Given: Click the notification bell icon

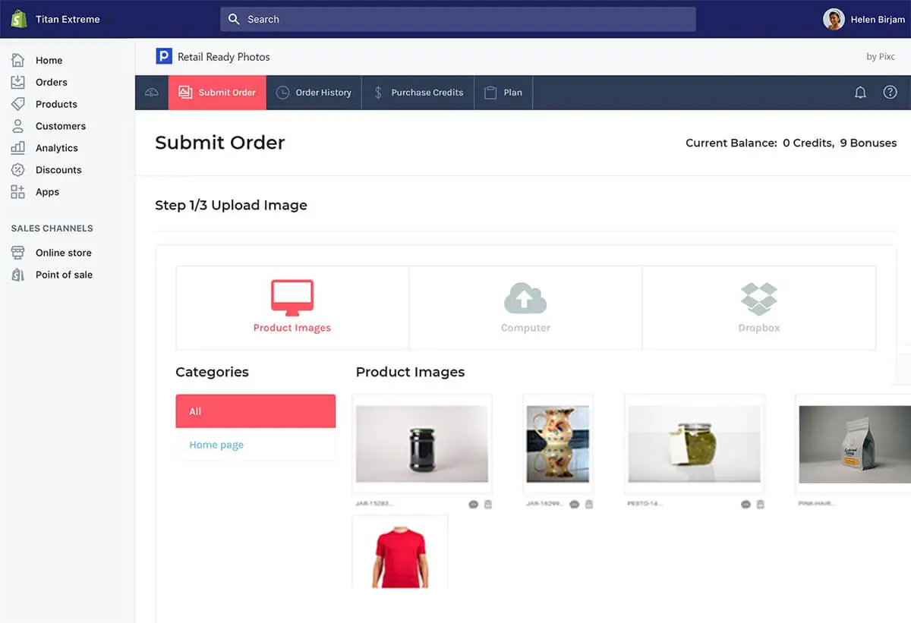Looking at the screenshot, I should pos(860,93).
